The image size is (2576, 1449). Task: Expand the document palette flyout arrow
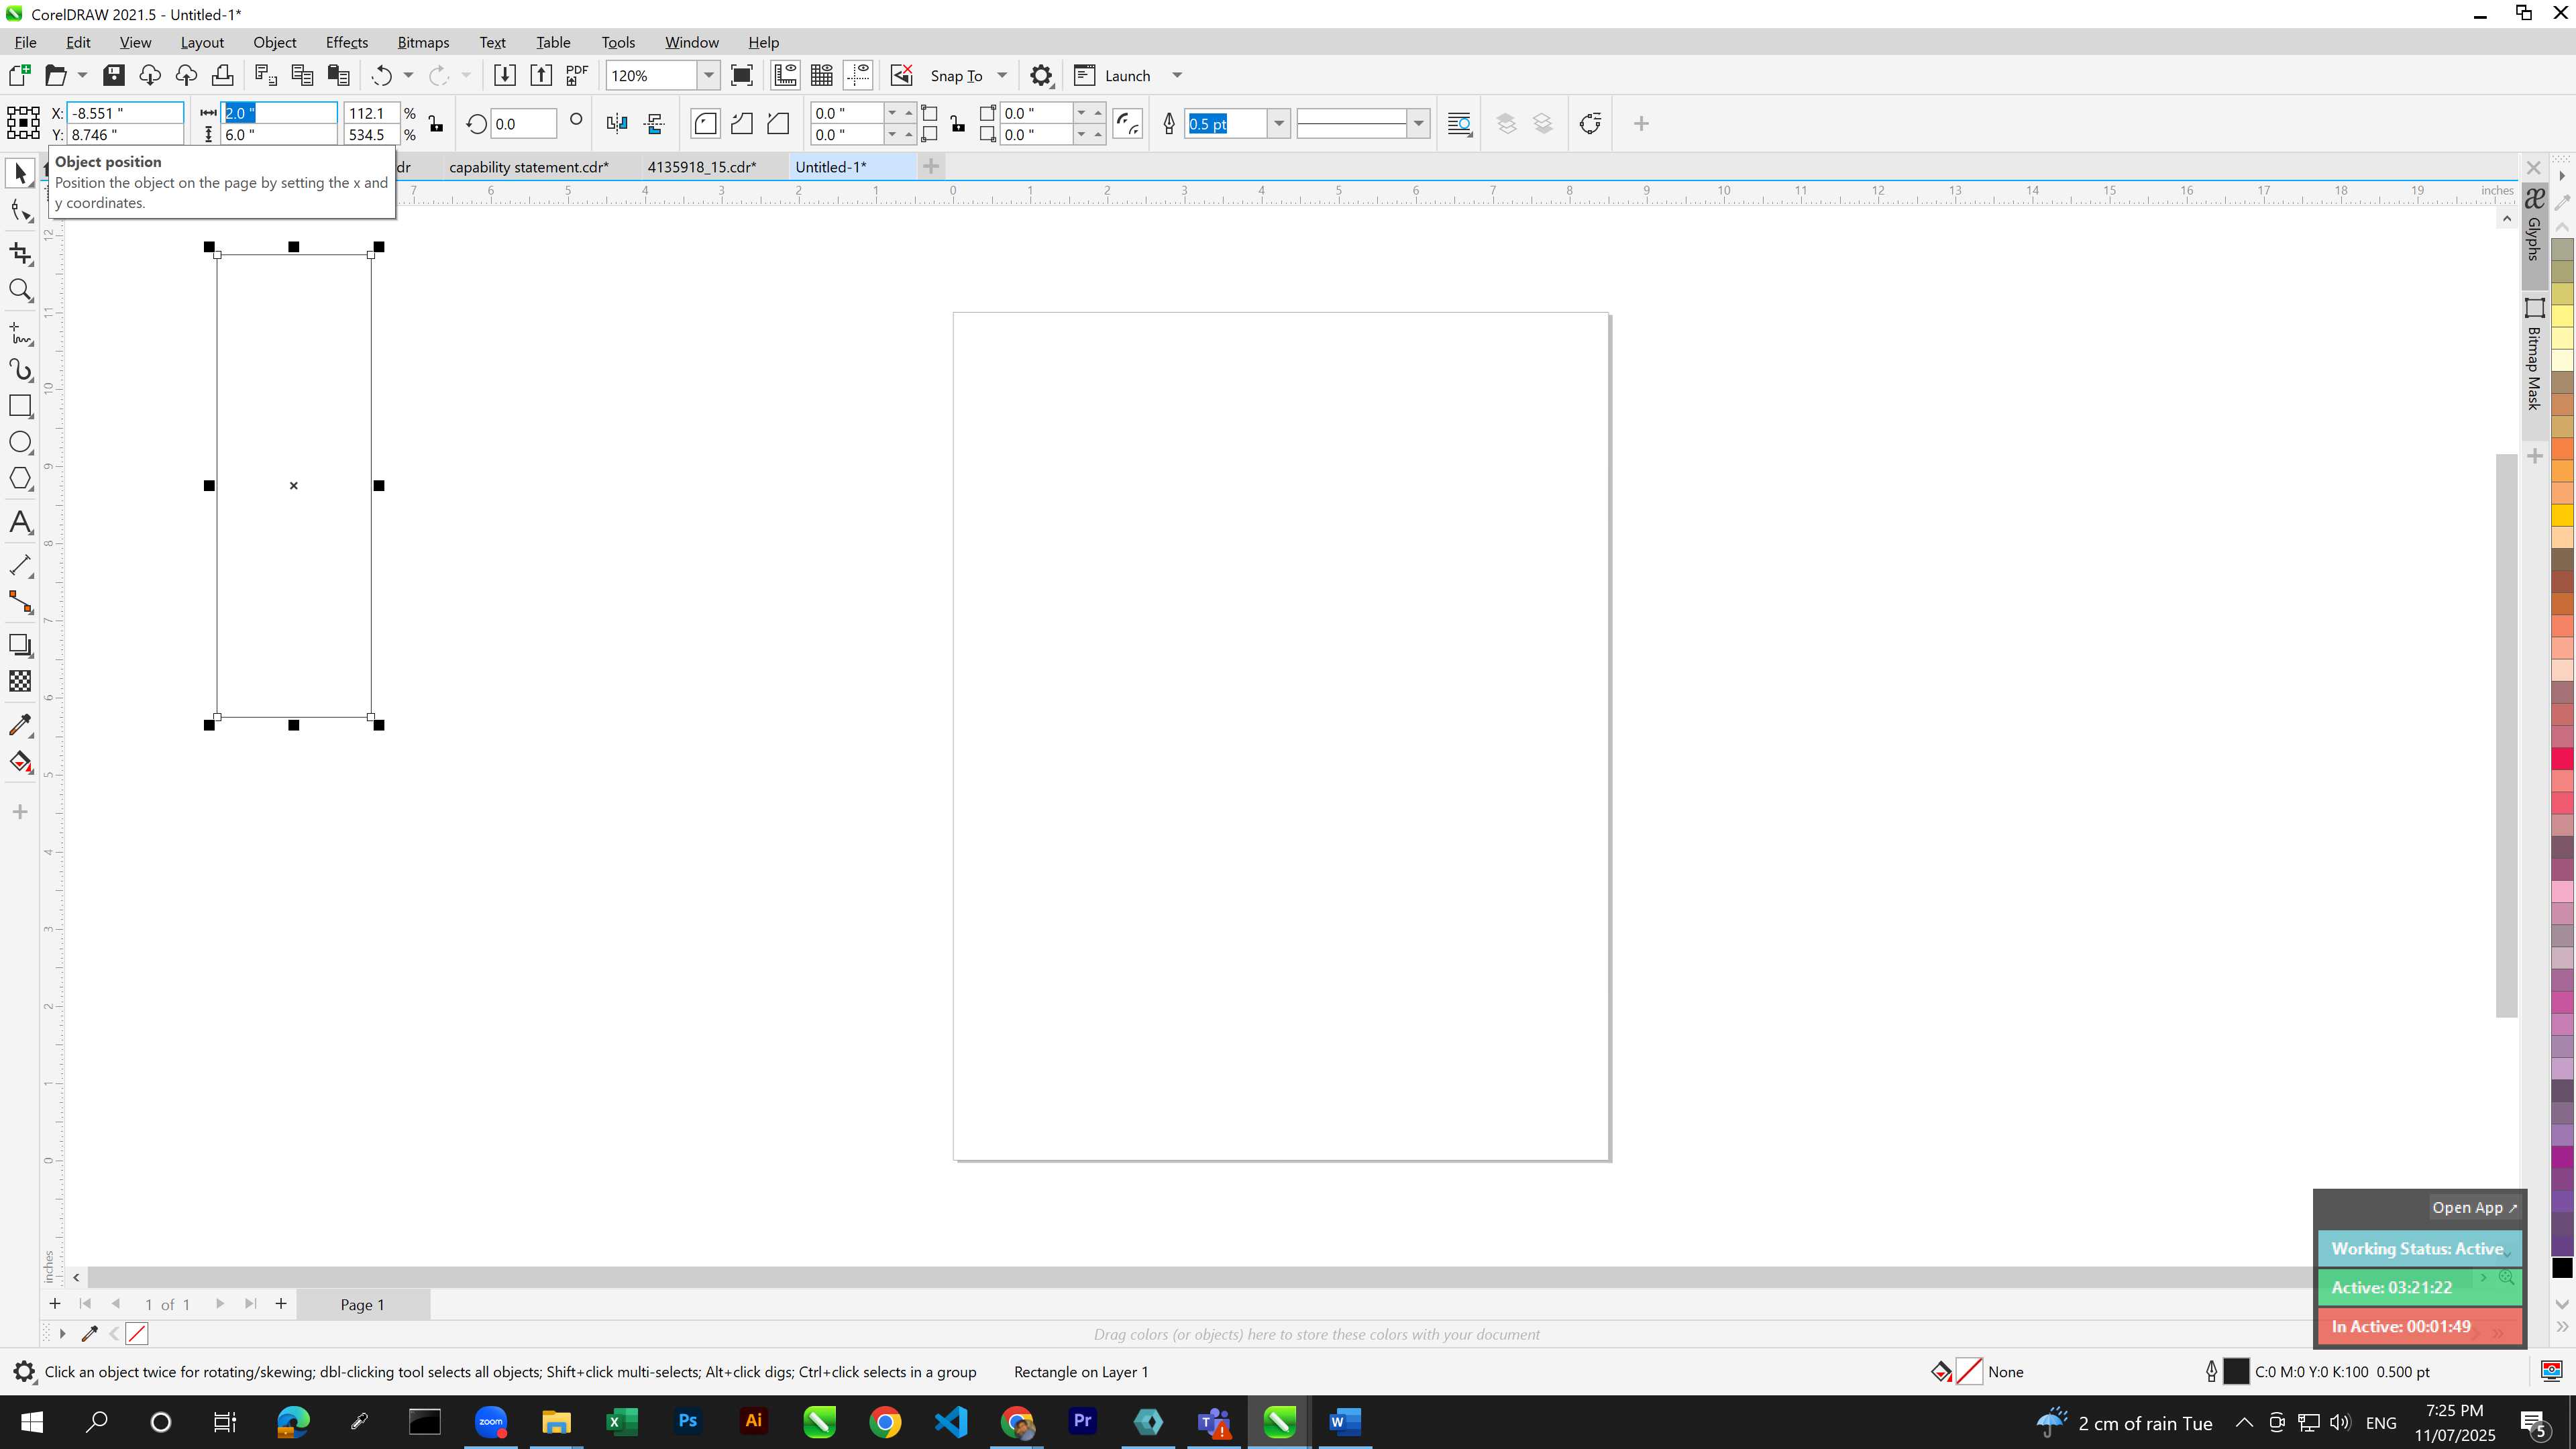(62, 1334)
